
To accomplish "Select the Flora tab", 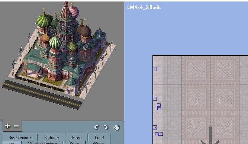I will [x=77, y=138].
